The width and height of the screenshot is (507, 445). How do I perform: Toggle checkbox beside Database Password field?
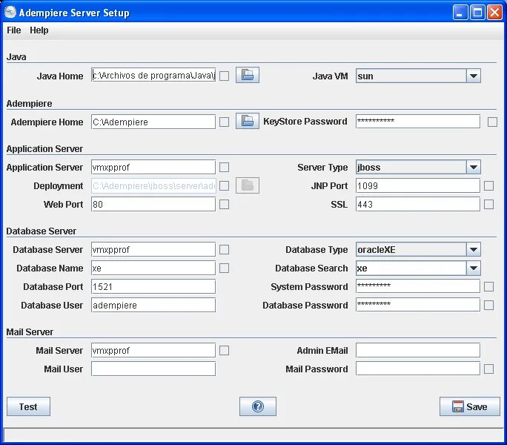coord(488,305)
